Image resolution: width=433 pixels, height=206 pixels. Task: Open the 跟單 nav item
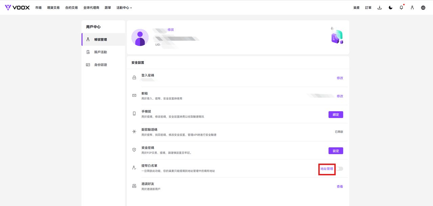[108, 7]
